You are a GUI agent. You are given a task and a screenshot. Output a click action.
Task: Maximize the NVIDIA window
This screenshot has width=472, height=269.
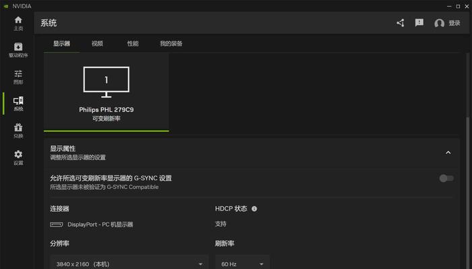point(458,6)
